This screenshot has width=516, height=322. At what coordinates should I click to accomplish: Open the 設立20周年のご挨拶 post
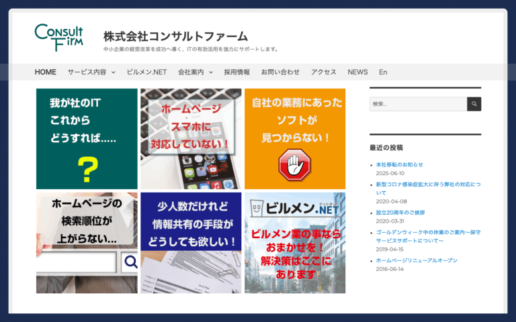[400, 213]
